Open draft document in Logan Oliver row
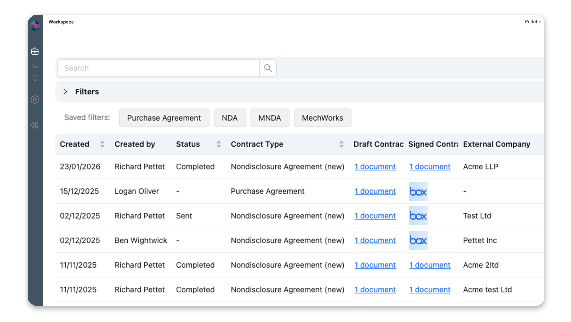This screenshot has height=322, width=571. [x=375, y=191]
